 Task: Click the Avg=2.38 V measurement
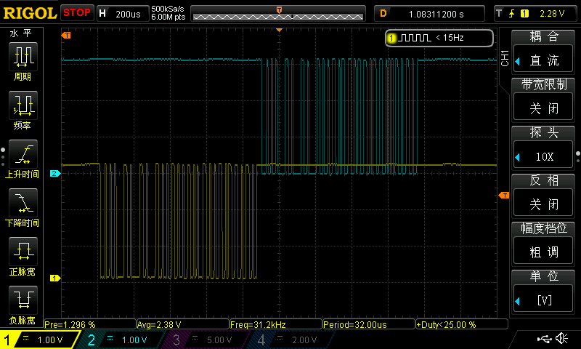(183, 324)
